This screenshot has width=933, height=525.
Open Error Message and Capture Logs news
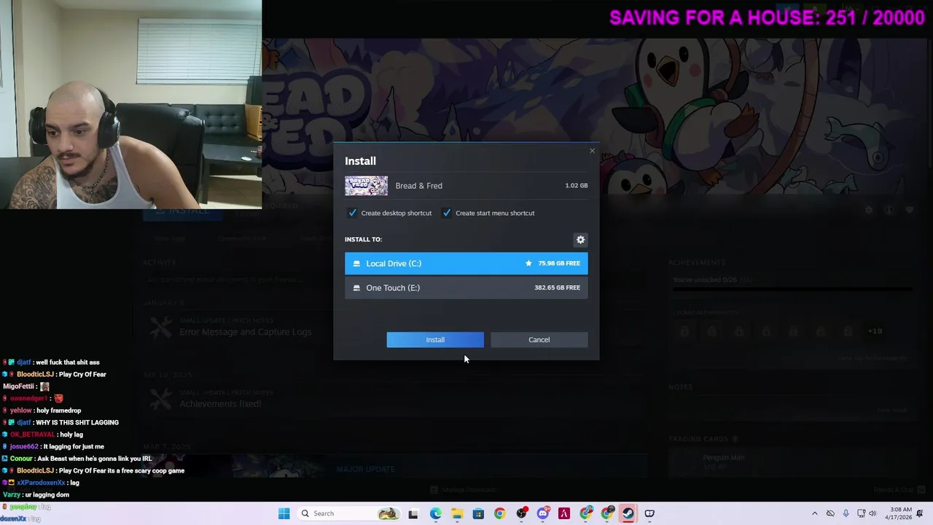tap(245, 332)
